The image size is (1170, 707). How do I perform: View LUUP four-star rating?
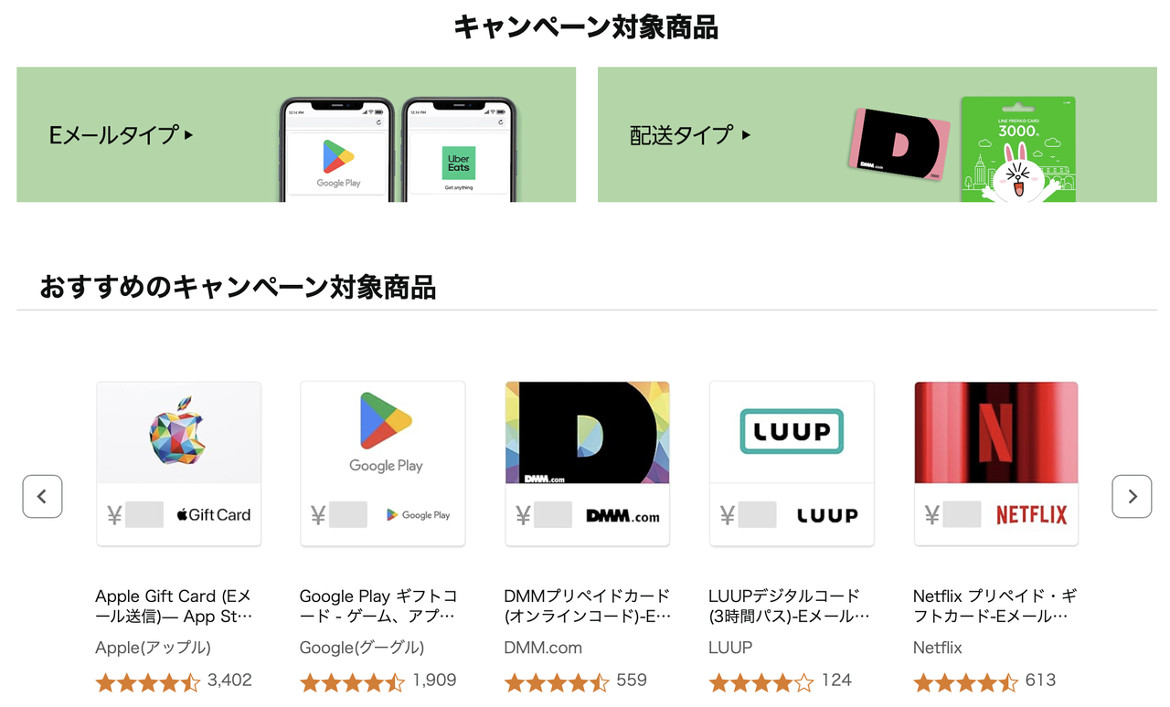tap(761, 681)
